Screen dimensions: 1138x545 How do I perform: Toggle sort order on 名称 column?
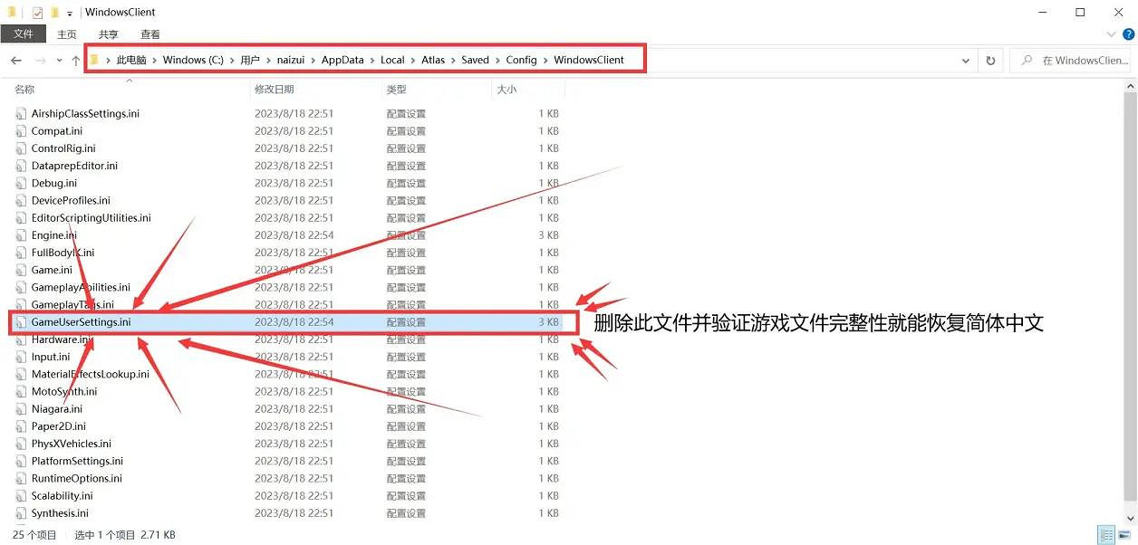point(24,89)
